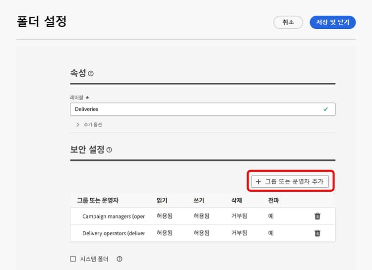Expand the 추가 옵션 section
Viewport: 372px width, 270px height.
coord(89,125)
